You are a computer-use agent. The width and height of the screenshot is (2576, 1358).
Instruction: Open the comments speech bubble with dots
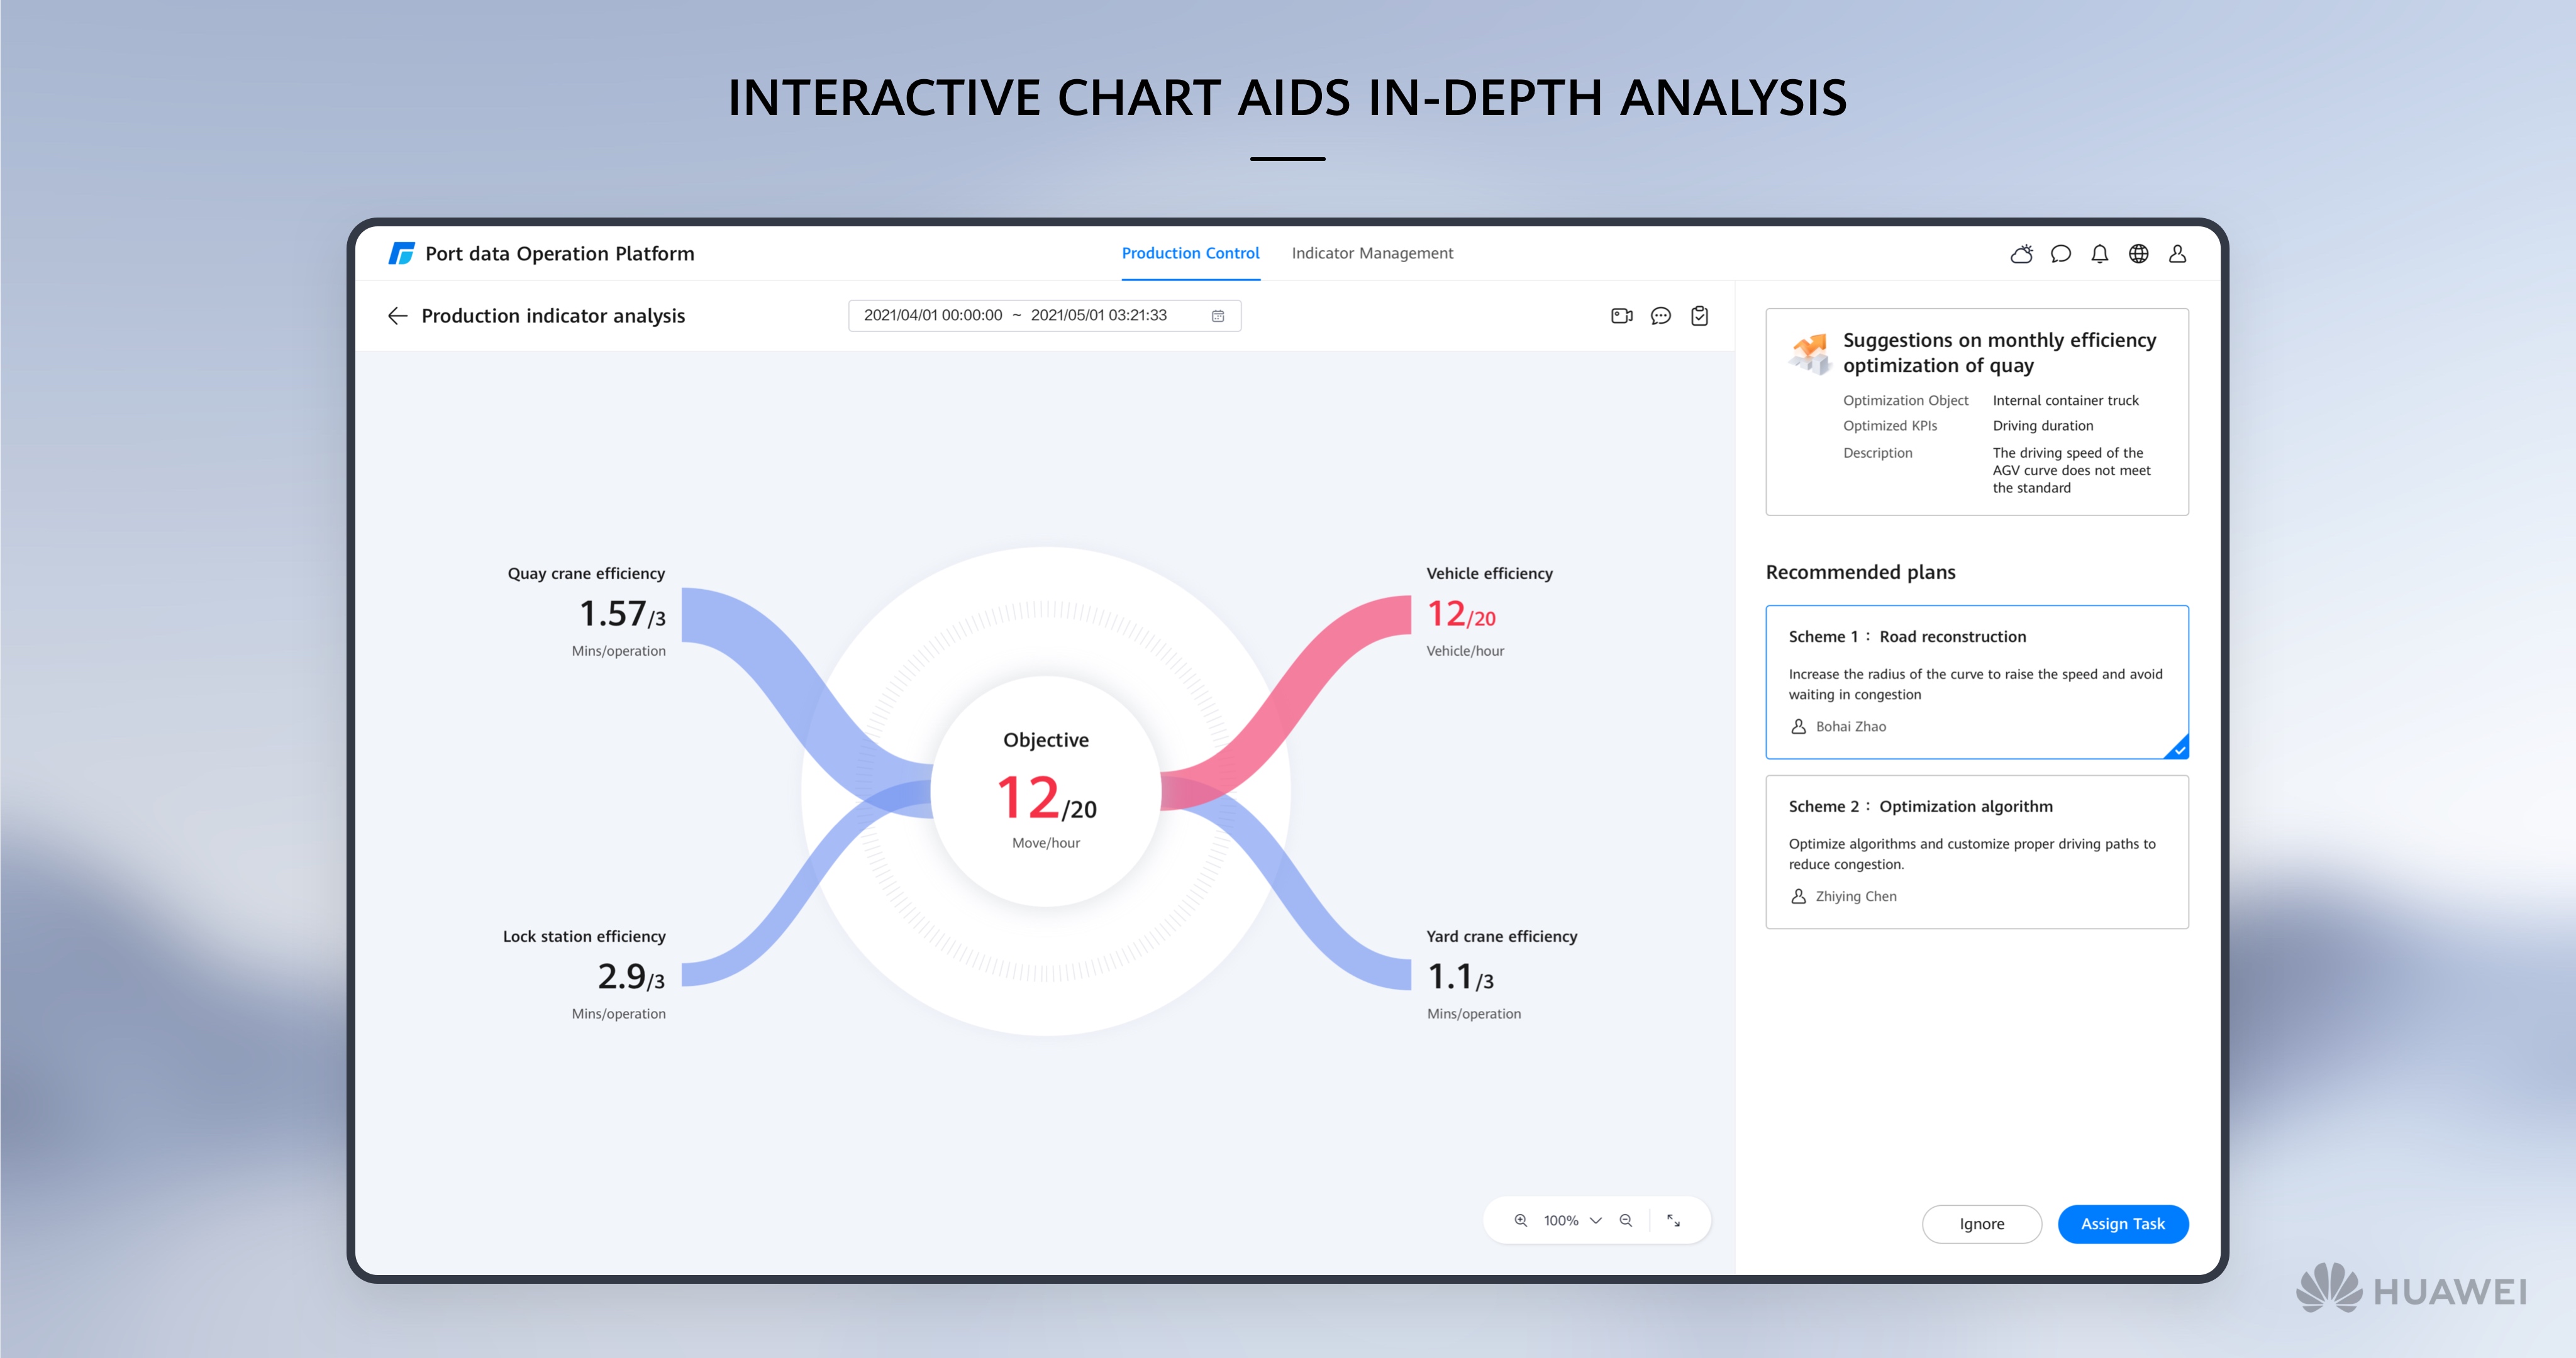click(1660, 316)
